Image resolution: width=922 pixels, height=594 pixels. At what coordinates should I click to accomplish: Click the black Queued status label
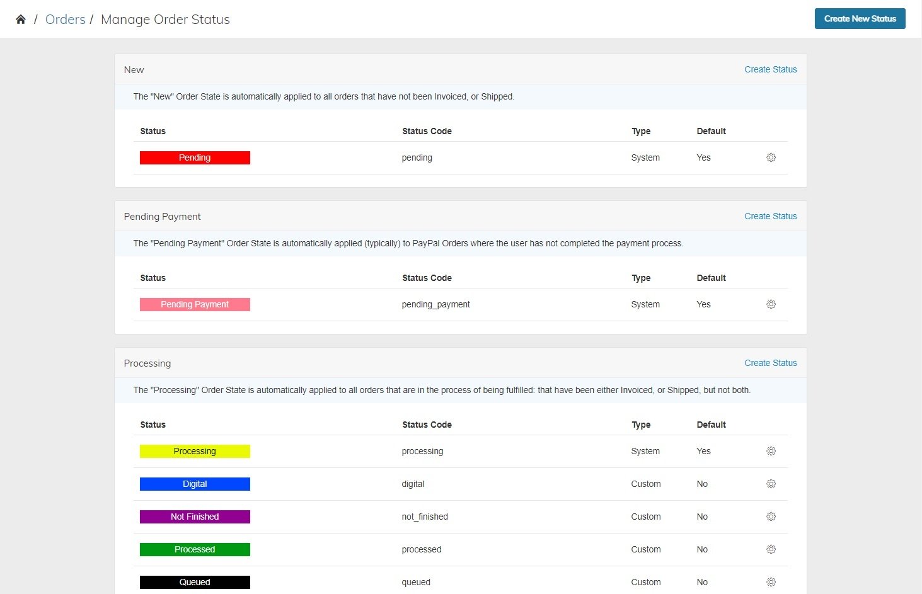pos(195,582)
